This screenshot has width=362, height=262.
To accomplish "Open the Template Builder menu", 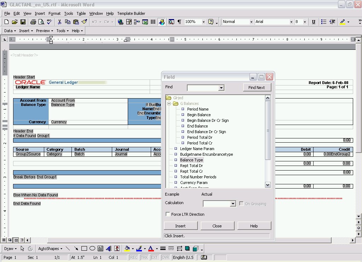I will point(131,13).
